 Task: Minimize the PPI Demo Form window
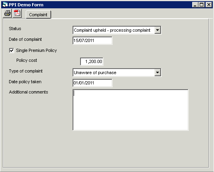pos(195,5)
